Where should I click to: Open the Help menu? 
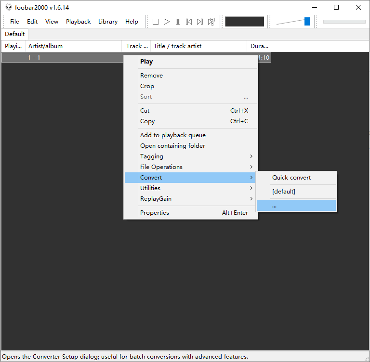coord(132,22)
